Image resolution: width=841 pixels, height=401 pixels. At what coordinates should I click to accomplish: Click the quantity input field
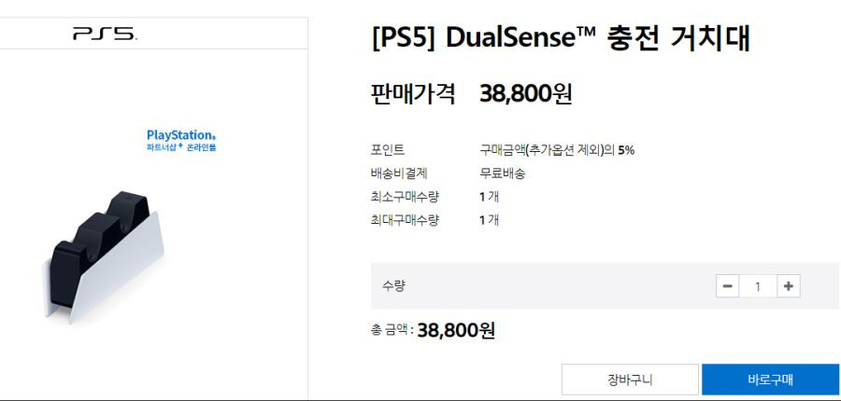click(x=758, y=286)
